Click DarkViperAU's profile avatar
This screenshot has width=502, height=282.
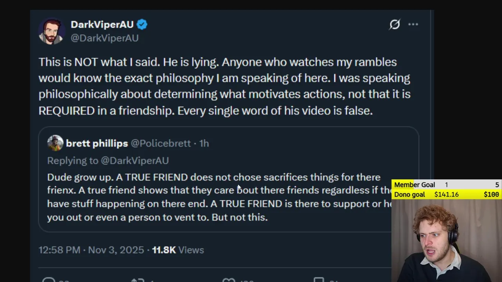51,31
